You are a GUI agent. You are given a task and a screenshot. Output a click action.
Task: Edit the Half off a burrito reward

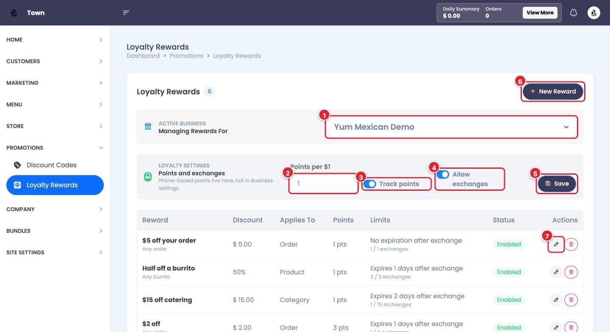(x=556, y=272)
